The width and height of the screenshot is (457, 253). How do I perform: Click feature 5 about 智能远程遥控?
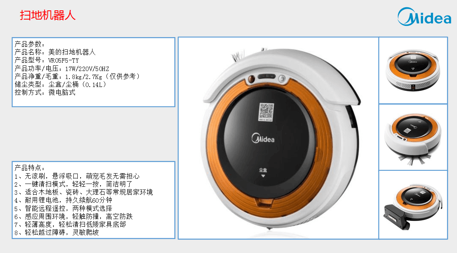pos(63,208)
